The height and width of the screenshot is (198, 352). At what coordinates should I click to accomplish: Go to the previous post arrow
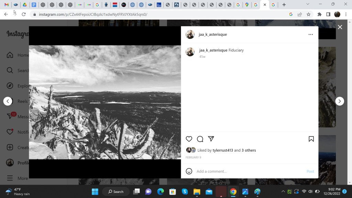coord(8,101)
